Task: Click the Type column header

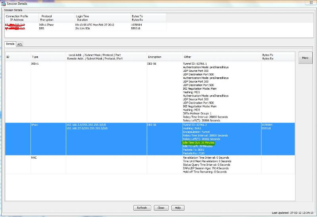Action: (x=48, y=57)
